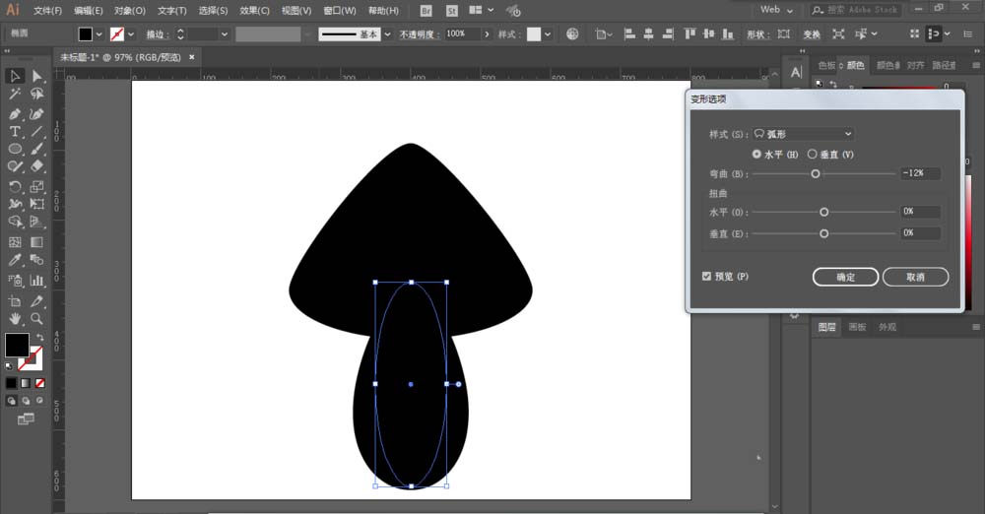Screen dimensions: 985x514
Task: Open the 不透明度 percentage dropdown arrow
Action: [486, 33]
